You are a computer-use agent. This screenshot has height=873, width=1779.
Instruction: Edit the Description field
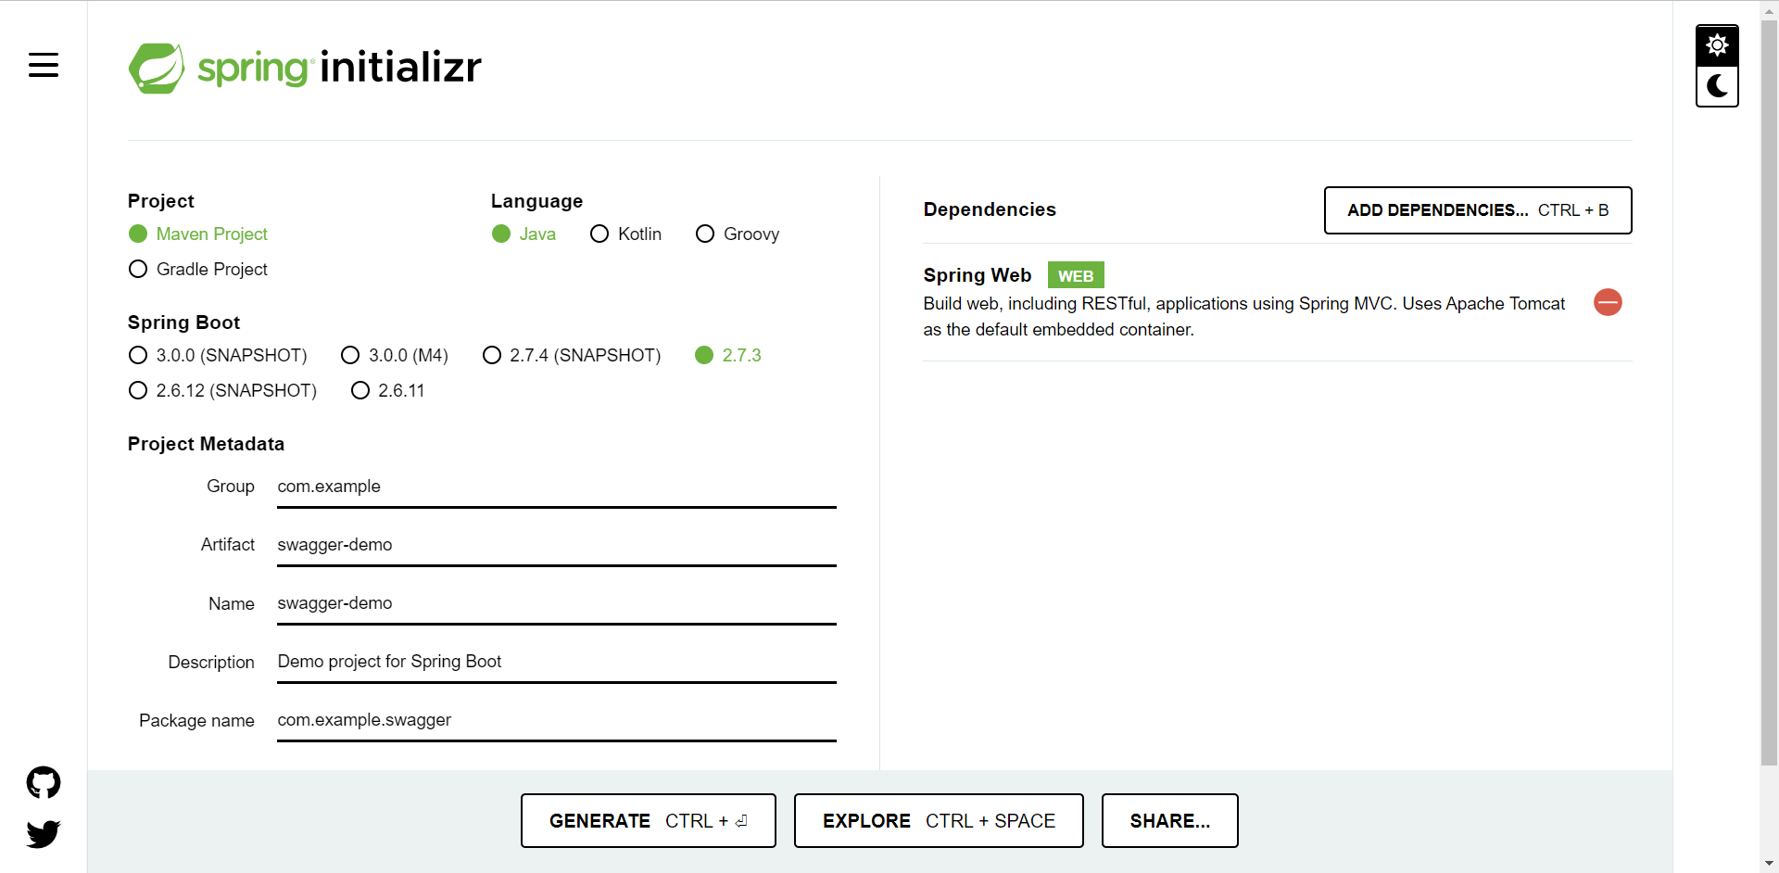click(557, 662)
